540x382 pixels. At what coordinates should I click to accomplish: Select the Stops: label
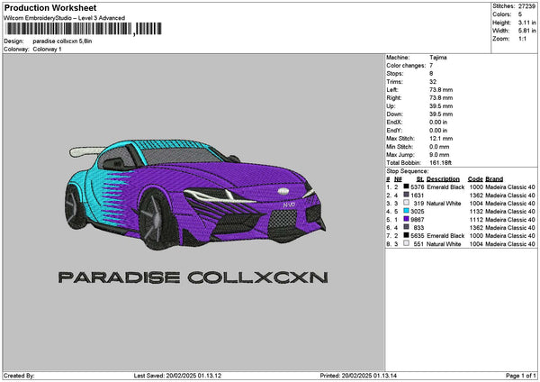click(395, 74)
